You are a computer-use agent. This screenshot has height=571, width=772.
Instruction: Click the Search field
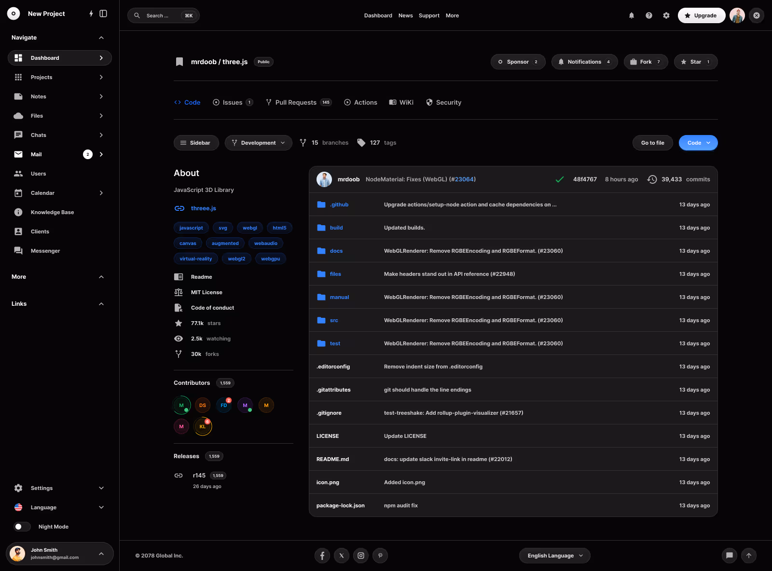(164, 15)
